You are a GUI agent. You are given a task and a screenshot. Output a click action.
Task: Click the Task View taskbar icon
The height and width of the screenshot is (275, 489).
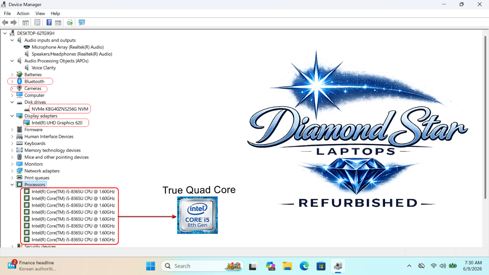[x=253, y=266]
